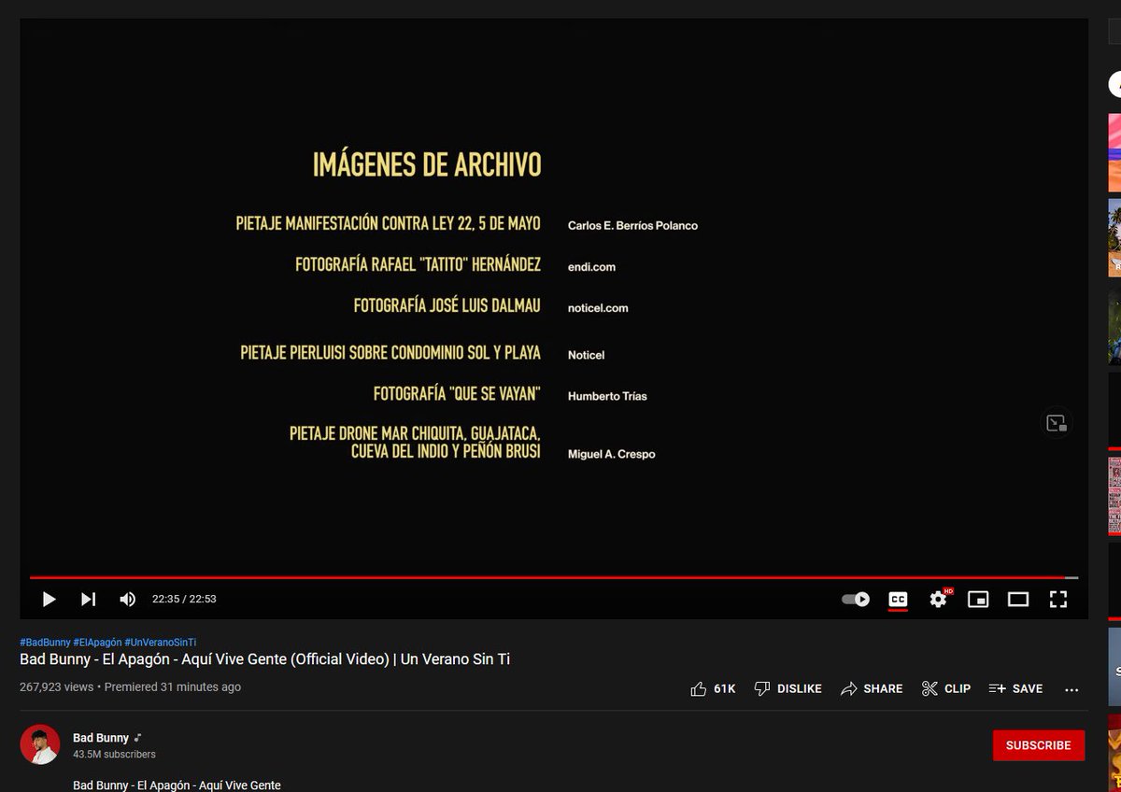This screenshot has height=792, width=1121.
Task: Skip to the next video
Action: 88,599
